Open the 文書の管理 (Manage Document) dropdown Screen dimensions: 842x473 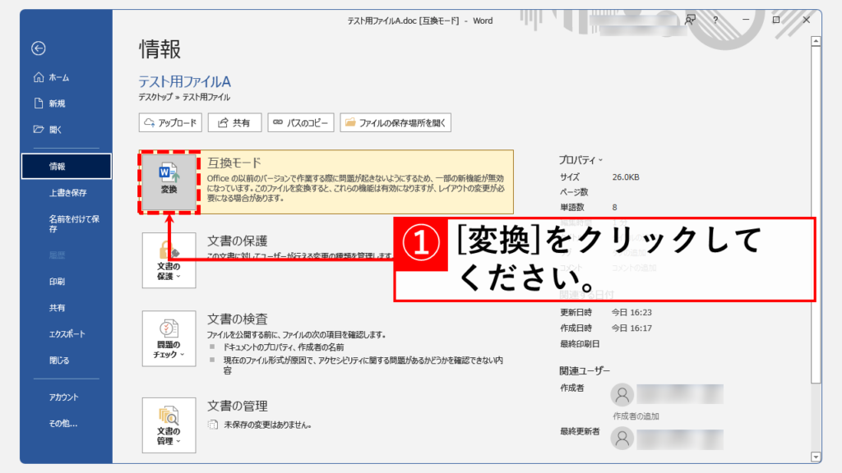point(169,424)
